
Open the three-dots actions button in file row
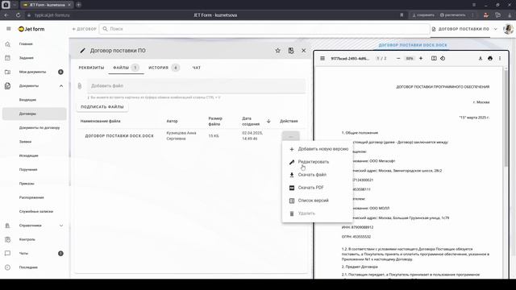[x=291, y=136]
